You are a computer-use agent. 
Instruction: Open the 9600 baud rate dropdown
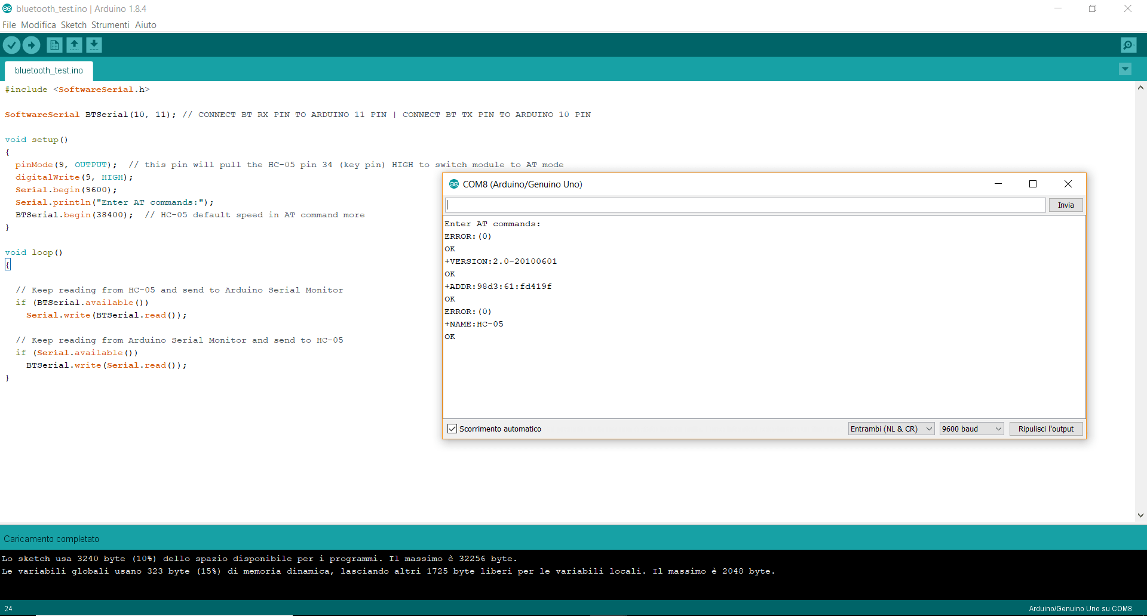coord(971,429)
